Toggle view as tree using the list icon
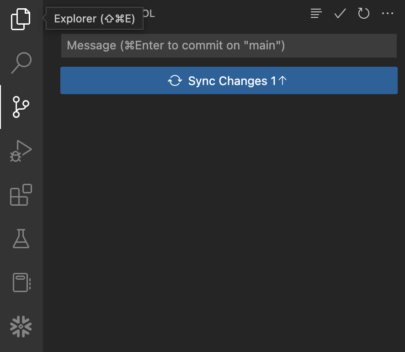The height and width of the screenshot is (352, 405). click(x=316, y=13)
